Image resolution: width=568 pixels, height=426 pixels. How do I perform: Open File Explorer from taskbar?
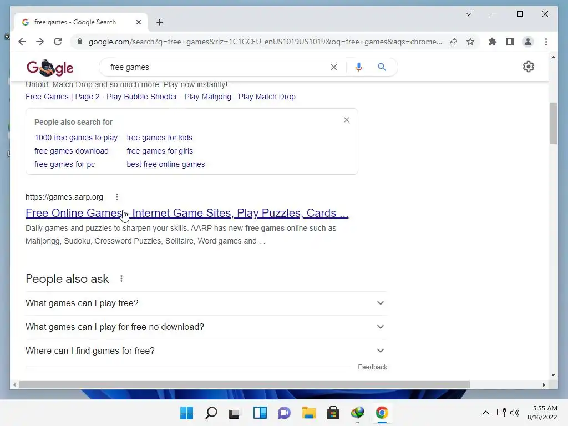(309, 413)
